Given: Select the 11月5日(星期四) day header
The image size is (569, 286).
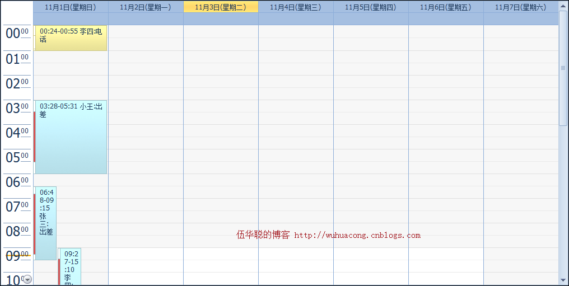Looking at the screenshot, I should coord(371,7).
